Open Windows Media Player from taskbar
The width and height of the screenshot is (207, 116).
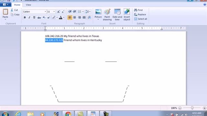pos(42,114)
